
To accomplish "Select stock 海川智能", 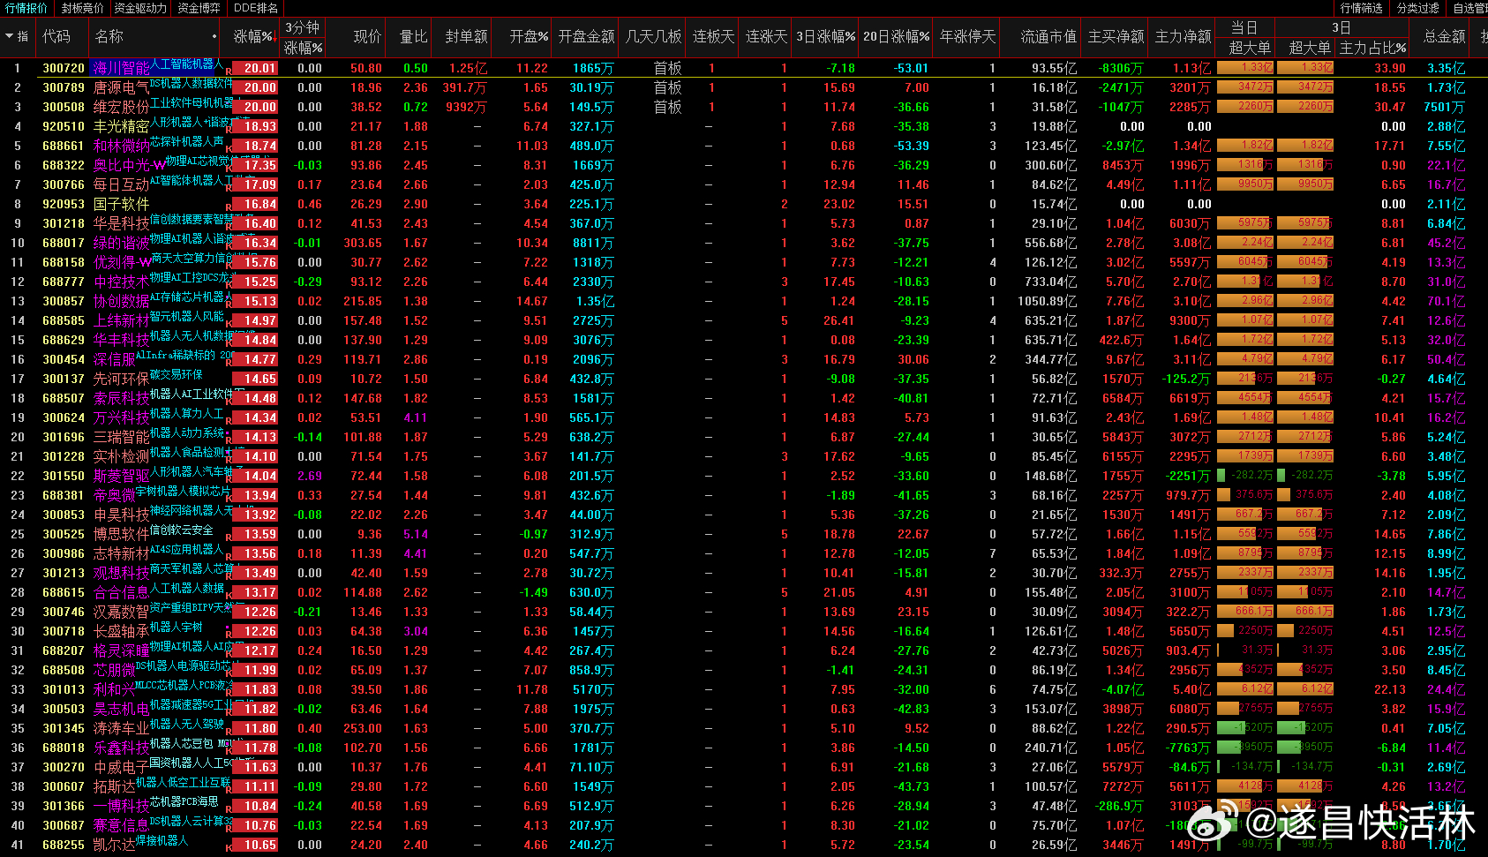I will 122,68.
